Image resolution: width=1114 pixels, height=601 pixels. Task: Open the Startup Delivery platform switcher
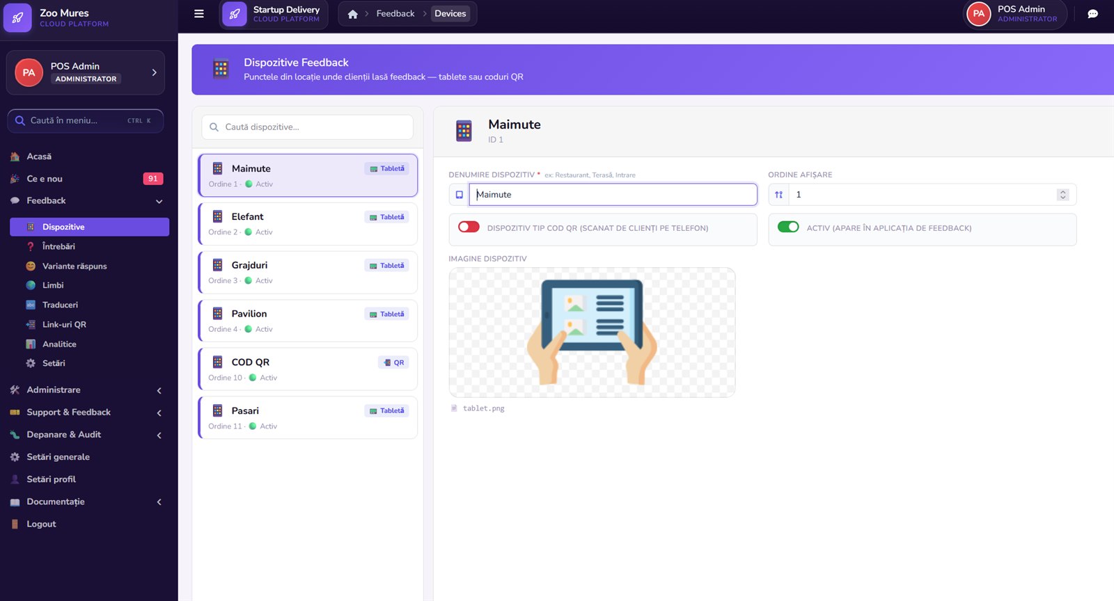coord(274,14)
